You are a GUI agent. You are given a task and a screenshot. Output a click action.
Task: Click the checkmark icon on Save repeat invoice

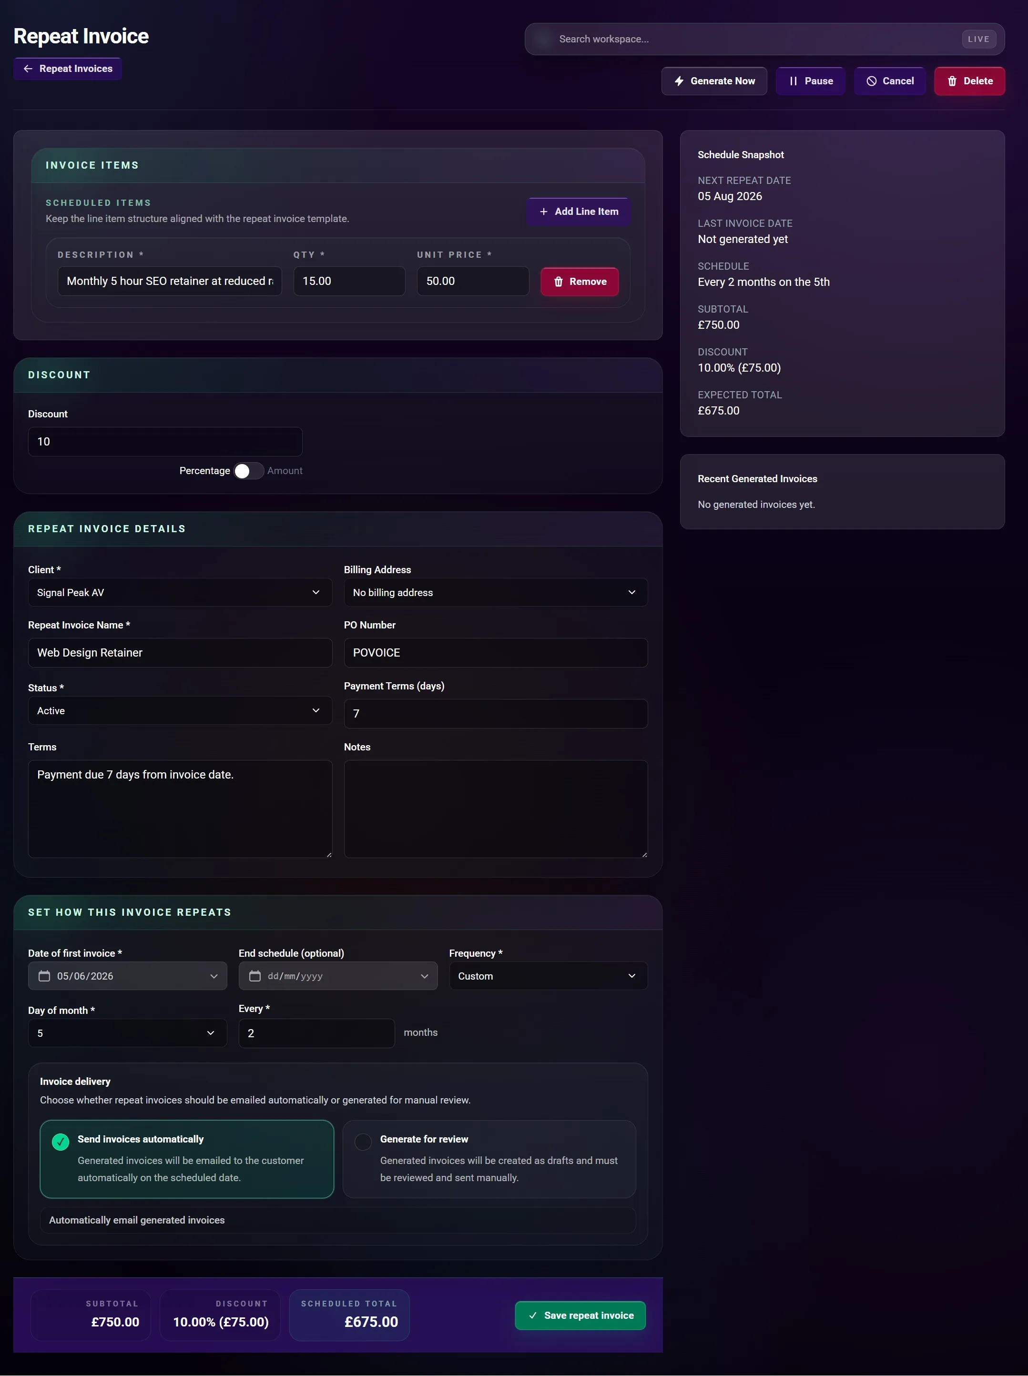(533, 1315)
